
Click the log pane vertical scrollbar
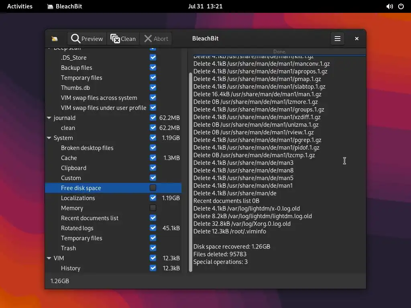coord(191,172)
